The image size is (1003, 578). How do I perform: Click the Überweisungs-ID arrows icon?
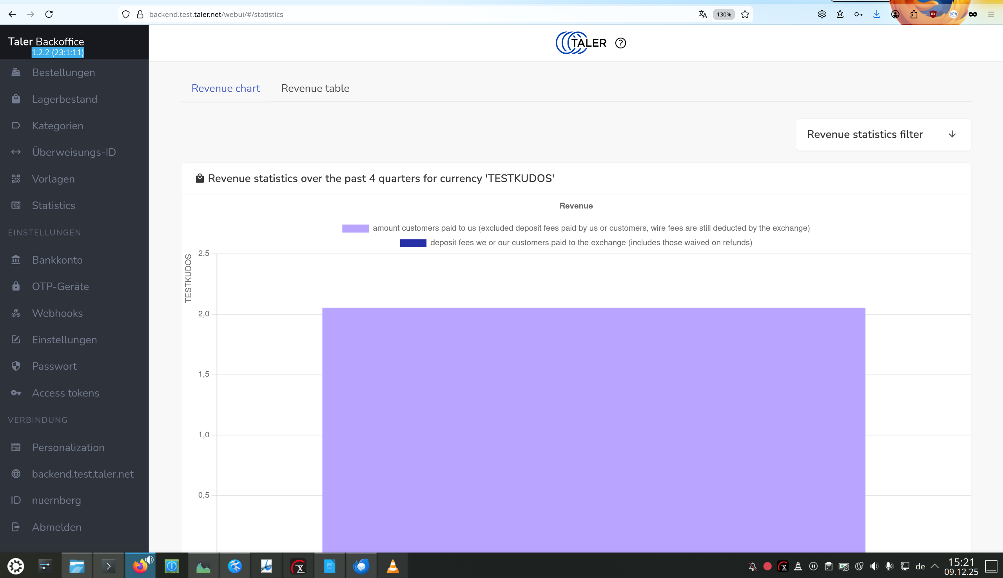click(x=16, y=152)
